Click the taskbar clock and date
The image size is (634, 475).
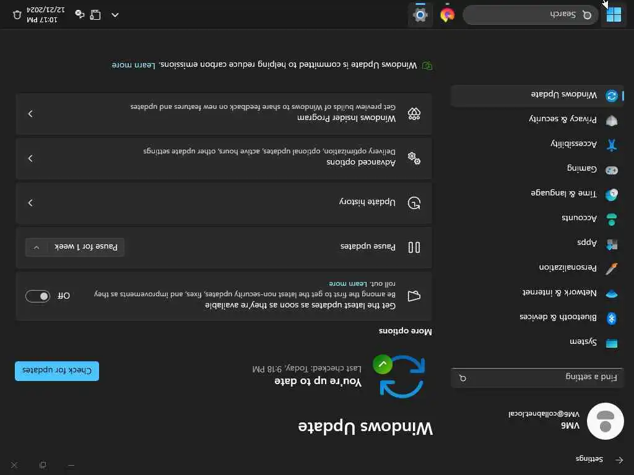45,15
